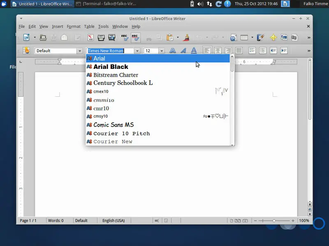Toggle Underline formatting button
The width and height of the screenshot is (329, 246).
point(194,50)
